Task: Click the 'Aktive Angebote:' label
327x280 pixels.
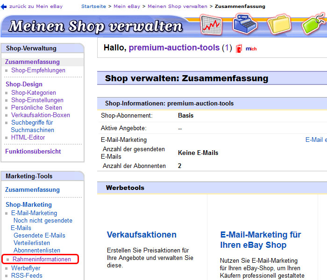Action: [x=123, y=128]
